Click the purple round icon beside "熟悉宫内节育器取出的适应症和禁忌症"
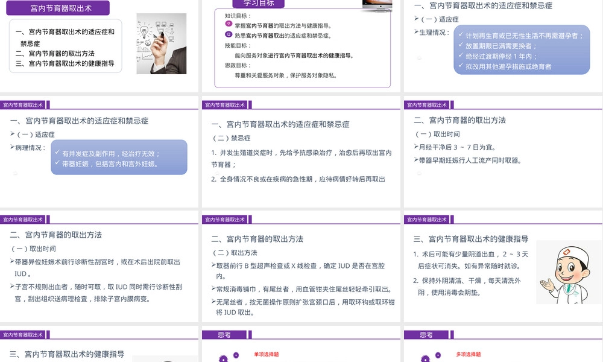 coord(229,34)
